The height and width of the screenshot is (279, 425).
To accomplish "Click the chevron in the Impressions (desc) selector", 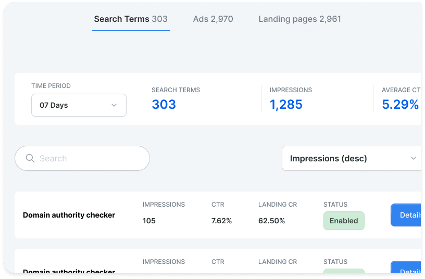I will [x=414, y=158].
